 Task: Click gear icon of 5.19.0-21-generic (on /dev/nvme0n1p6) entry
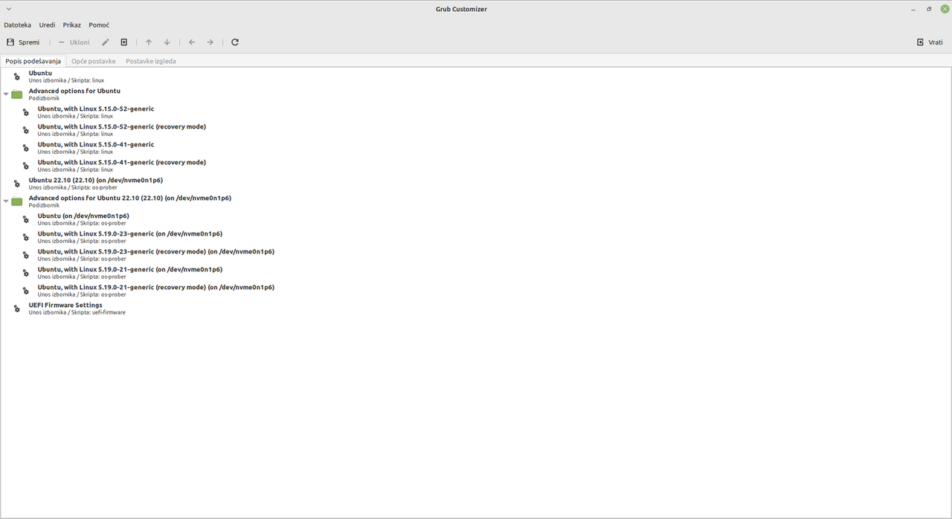tap(26, 273)
